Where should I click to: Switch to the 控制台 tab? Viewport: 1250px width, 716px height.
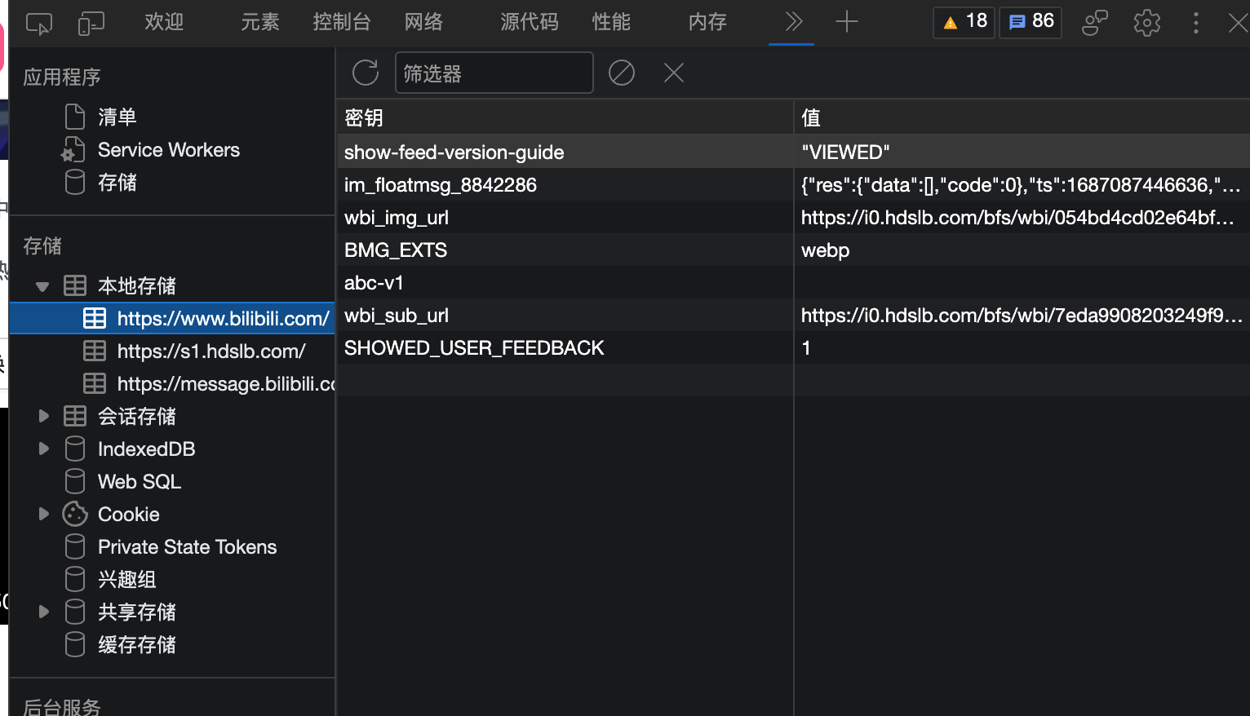click(342, 22)
